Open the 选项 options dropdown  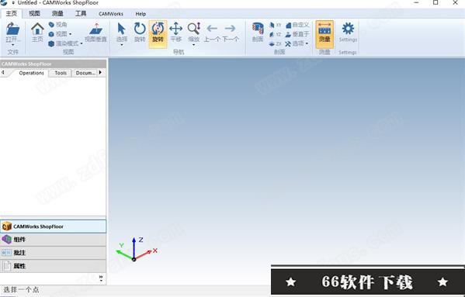[x=297, y=44]
